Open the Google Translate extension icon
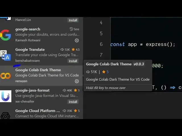Image resolution: width=182 pixels, height=136 pixels. (5, 56)
